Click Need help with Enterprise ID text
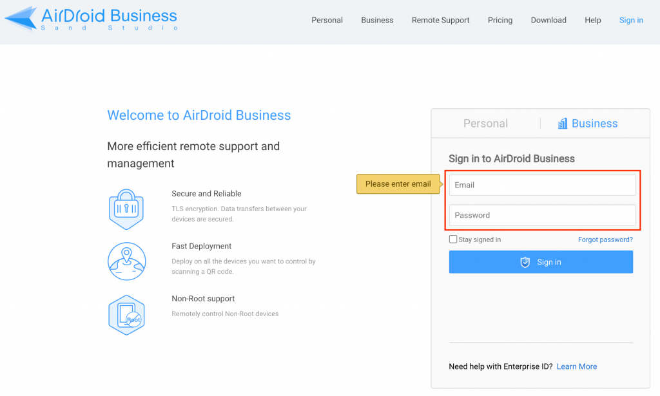The height and width of the screenshot is (396, 660). (500, 366)
